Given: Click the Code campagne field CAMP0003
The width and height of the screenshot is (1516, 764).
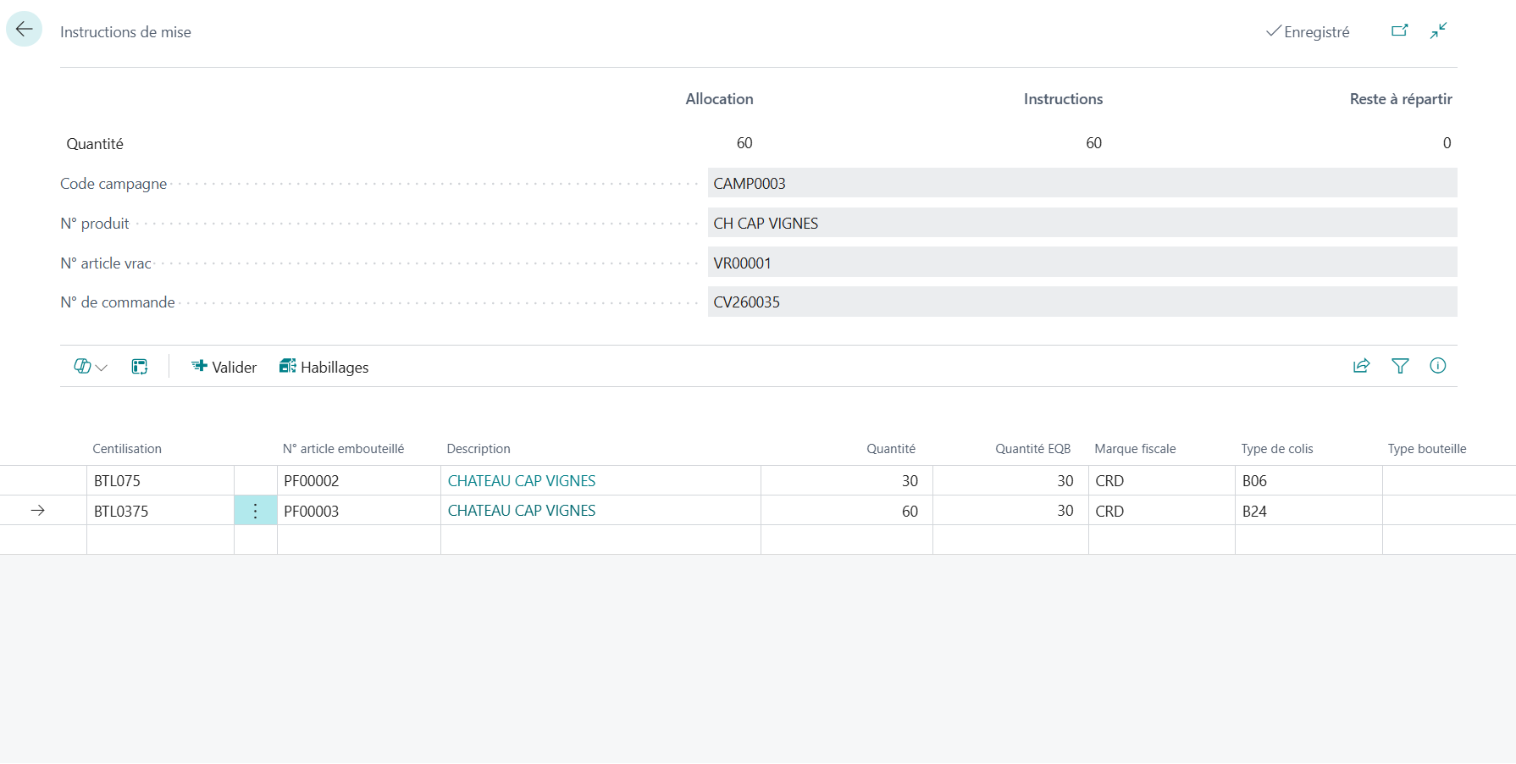Looking at the screenshot, I should click(x=1082, y=183).
